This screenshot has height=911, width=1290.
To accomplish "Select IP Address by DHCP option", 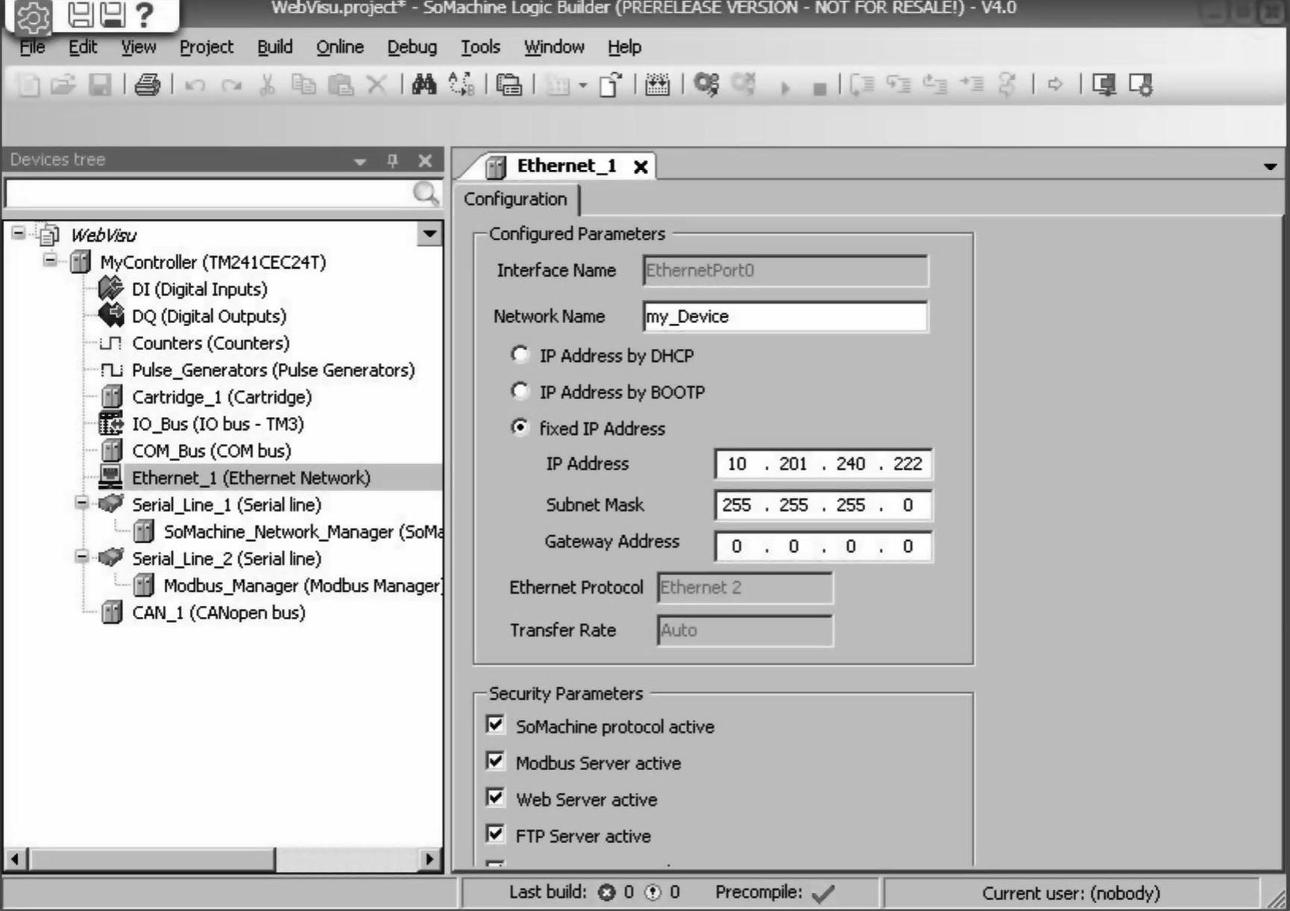I will [520, 354].
